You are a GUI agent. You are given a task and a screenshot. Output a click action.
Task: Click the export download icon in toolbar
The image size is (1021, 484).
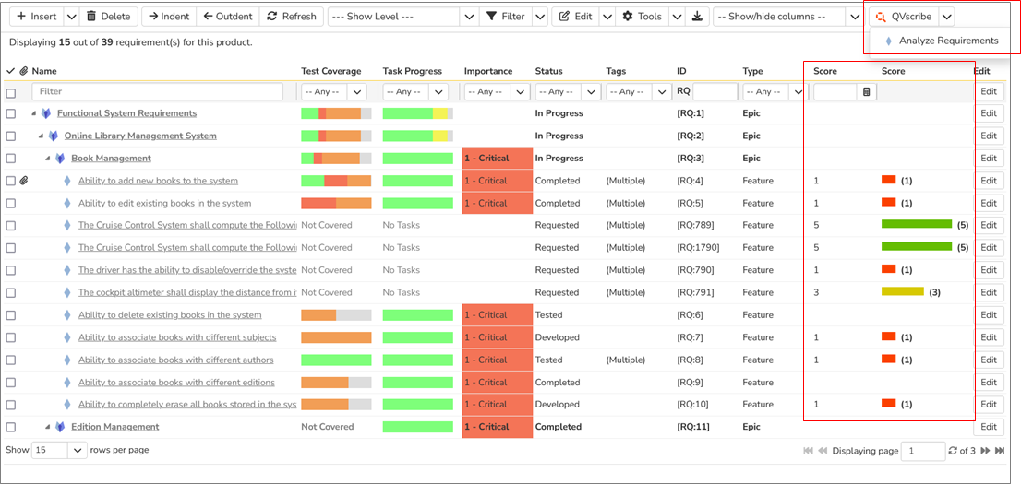click(x=698, y=17)
